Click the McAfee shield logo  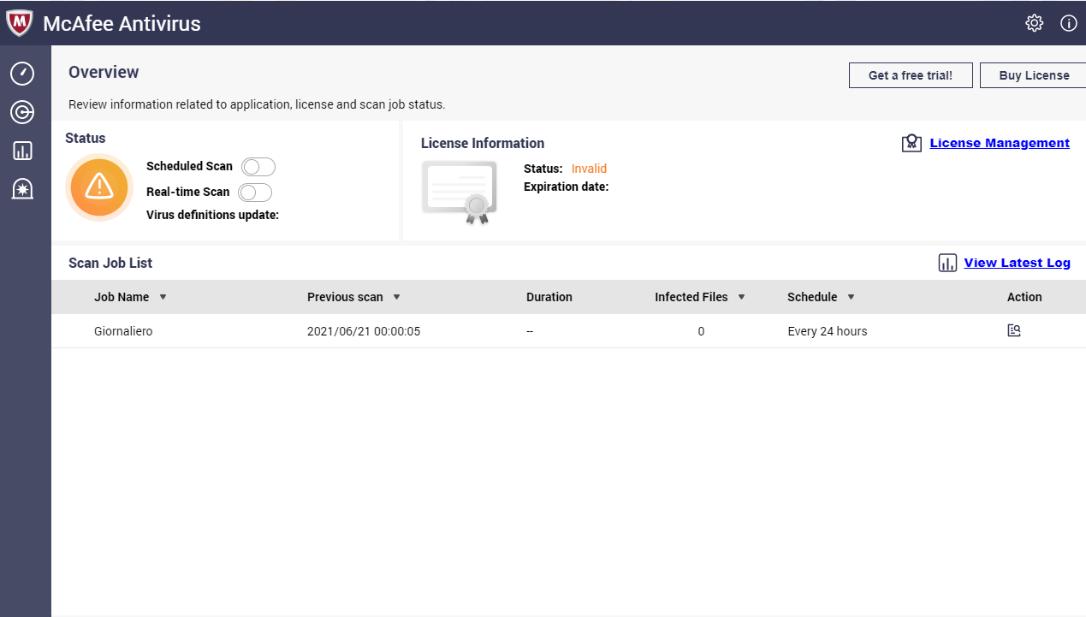(x=19, y=23)
